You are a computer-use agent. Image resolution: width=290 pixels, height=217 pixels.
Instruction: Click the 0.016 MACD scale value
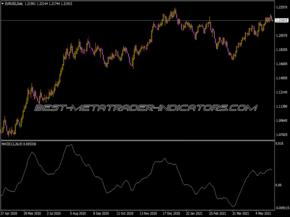pos(279,143)
